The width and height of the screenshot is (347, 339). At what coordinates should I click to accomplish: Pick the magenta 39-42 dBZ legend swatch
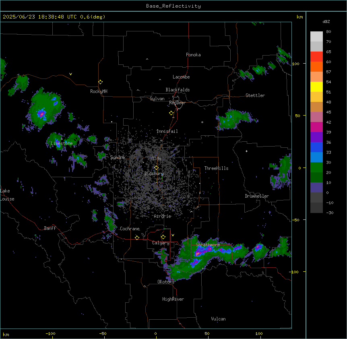[x=316, y=127]
